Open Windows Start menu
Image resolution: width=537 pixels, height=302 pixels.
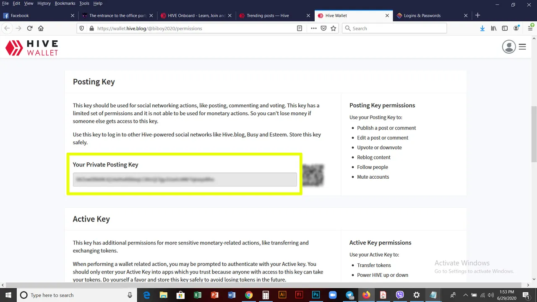[8, 295]
